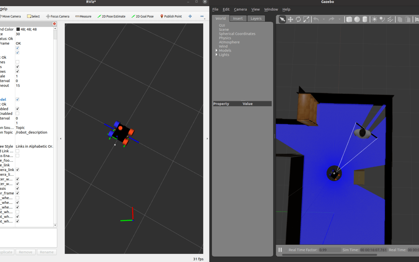Switch to the Insert tab
This screenshot has width=419, height=262.
coord(238,18)
